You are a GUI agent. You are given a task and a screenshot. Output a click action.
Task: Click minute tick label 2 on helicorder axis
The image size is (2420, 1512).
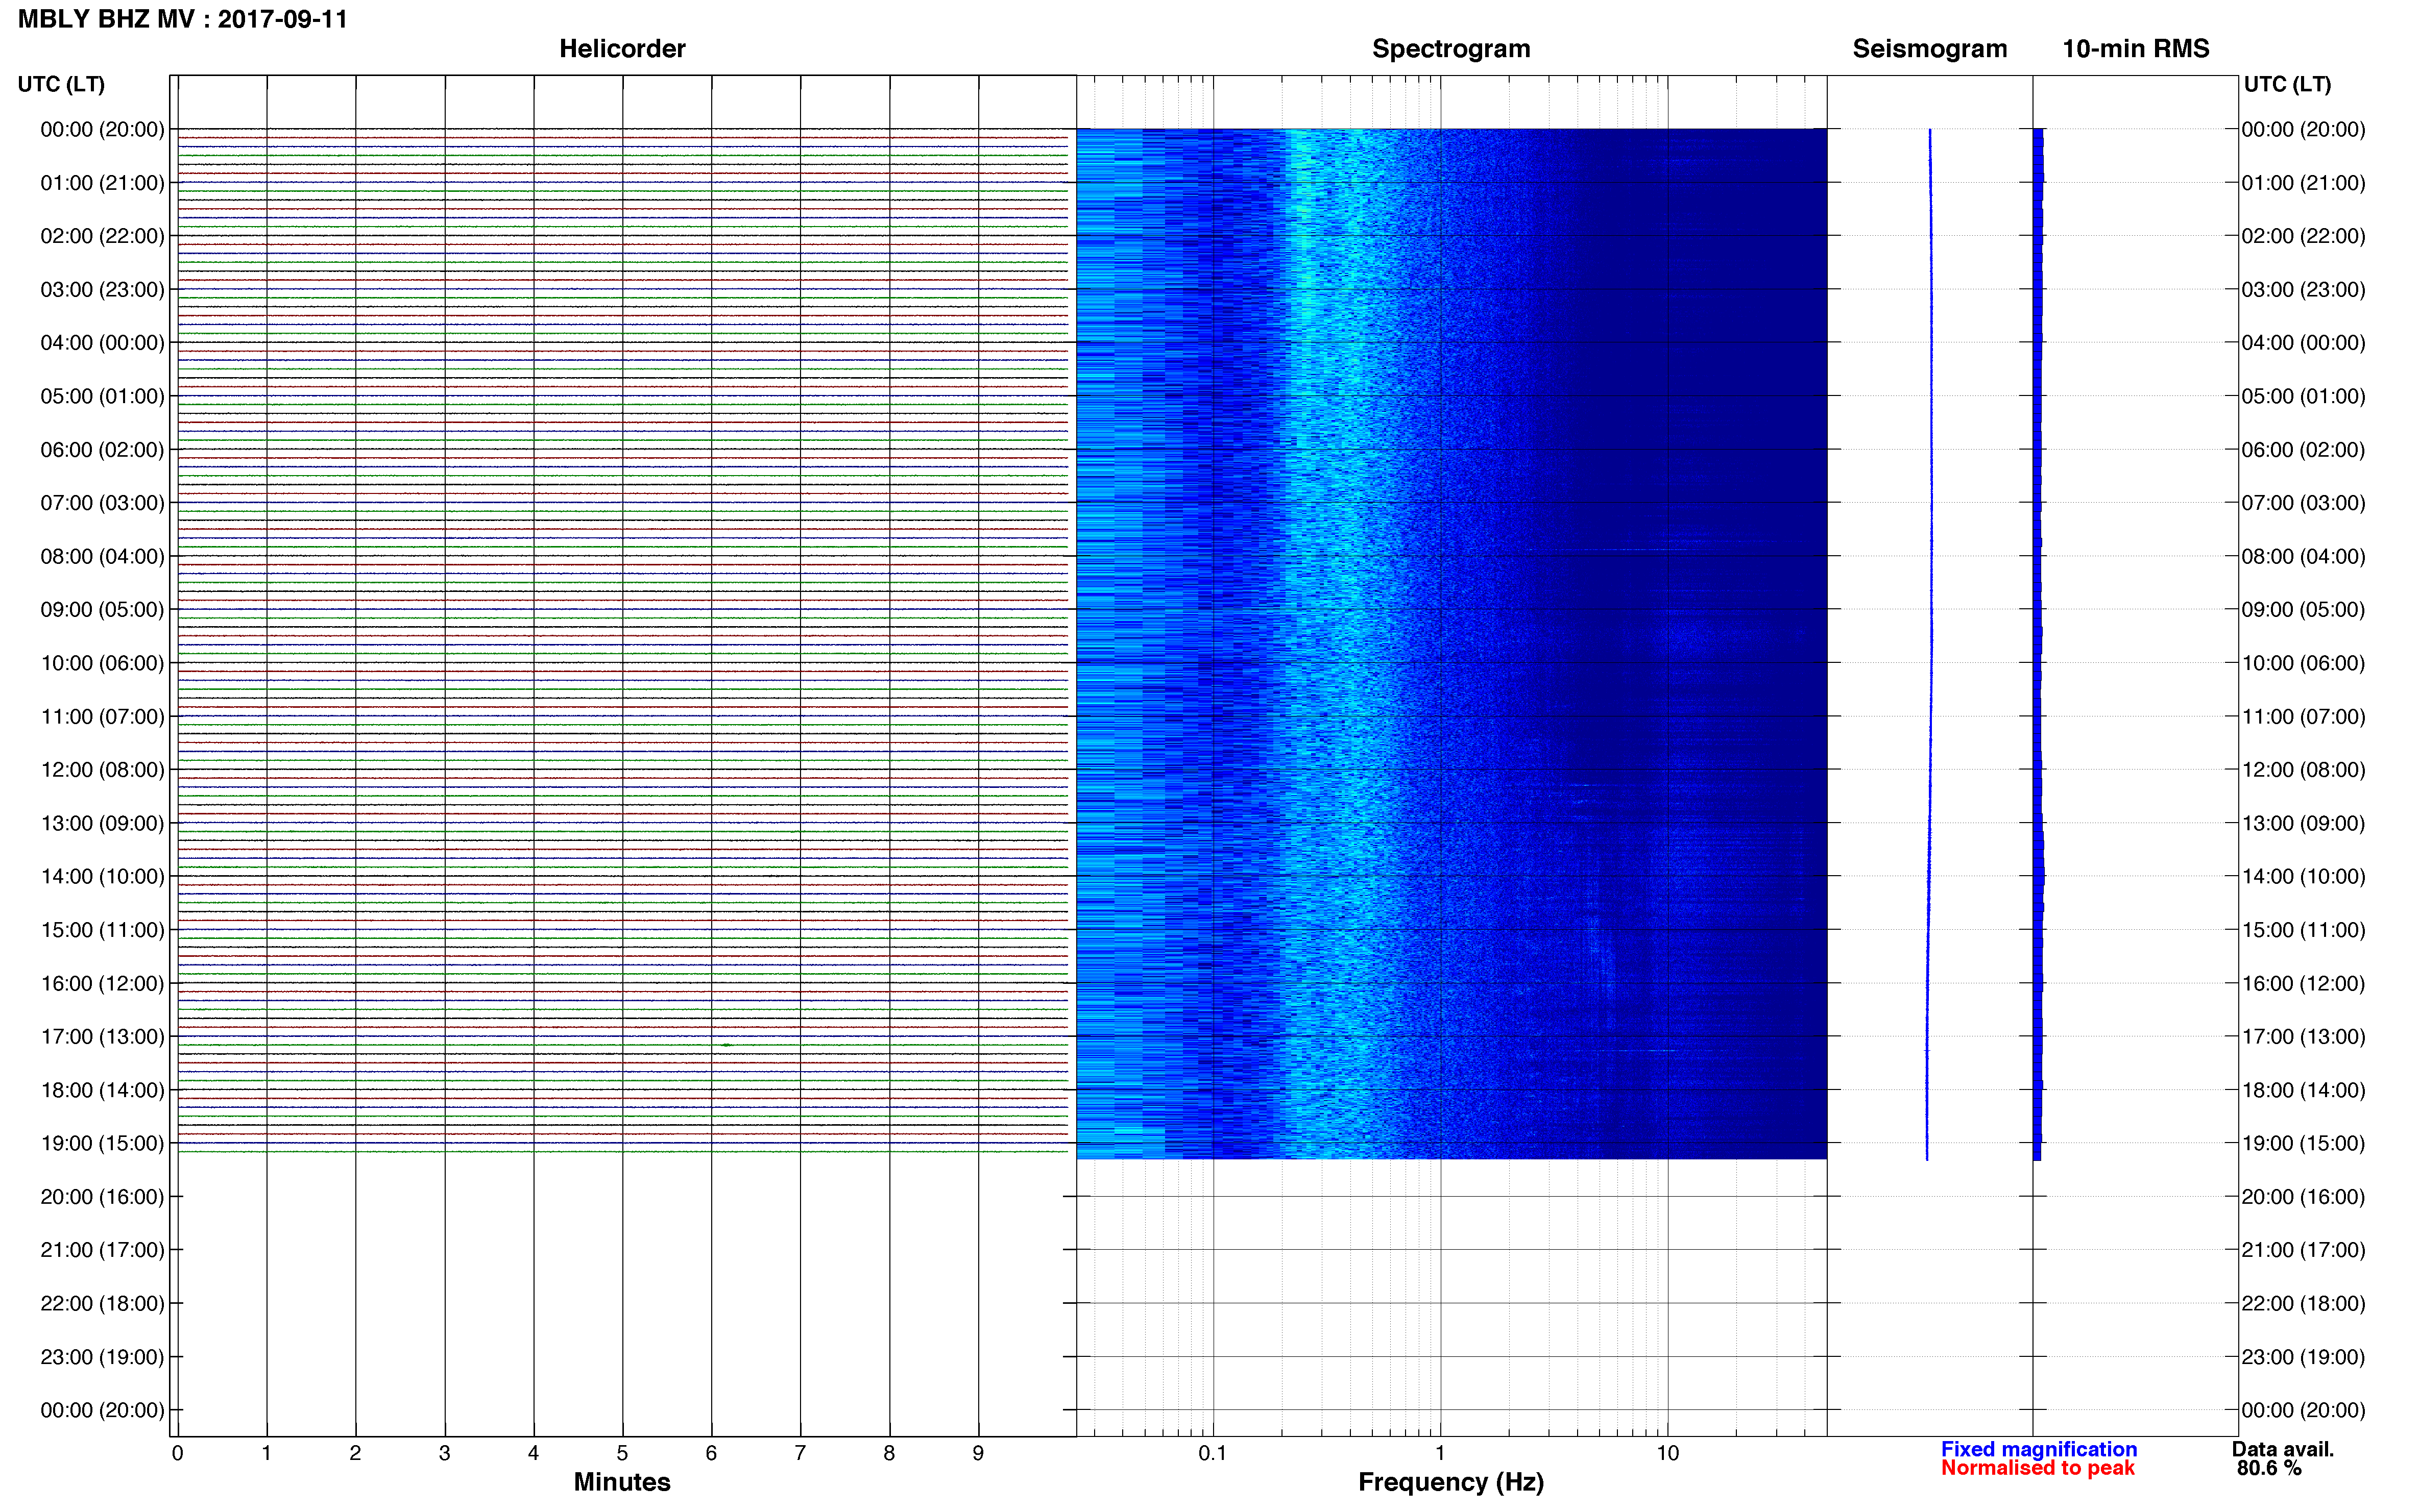point(355,1454)
